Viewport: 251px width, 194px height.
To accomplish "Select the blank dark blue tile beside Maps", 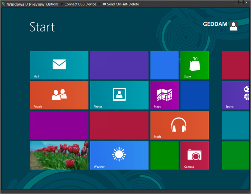I will 195,95.
